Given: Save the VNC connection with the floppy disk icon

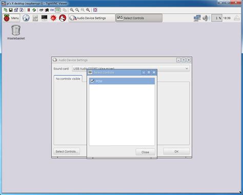Looking at the screenshot, I should 11,10.
